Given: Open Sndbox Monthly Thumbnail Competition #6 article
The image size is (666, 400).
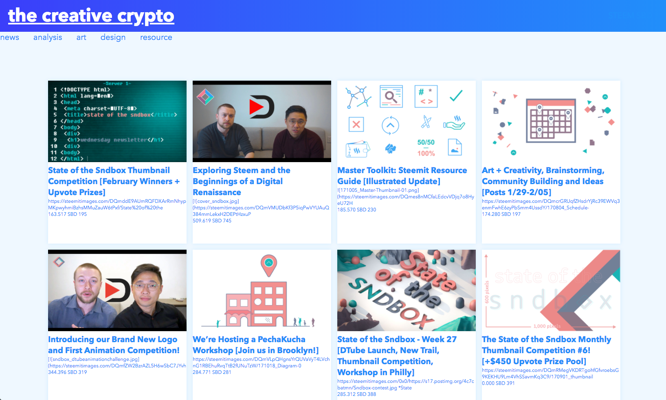Looking at the screenshot, I should [x=547, y=350].
